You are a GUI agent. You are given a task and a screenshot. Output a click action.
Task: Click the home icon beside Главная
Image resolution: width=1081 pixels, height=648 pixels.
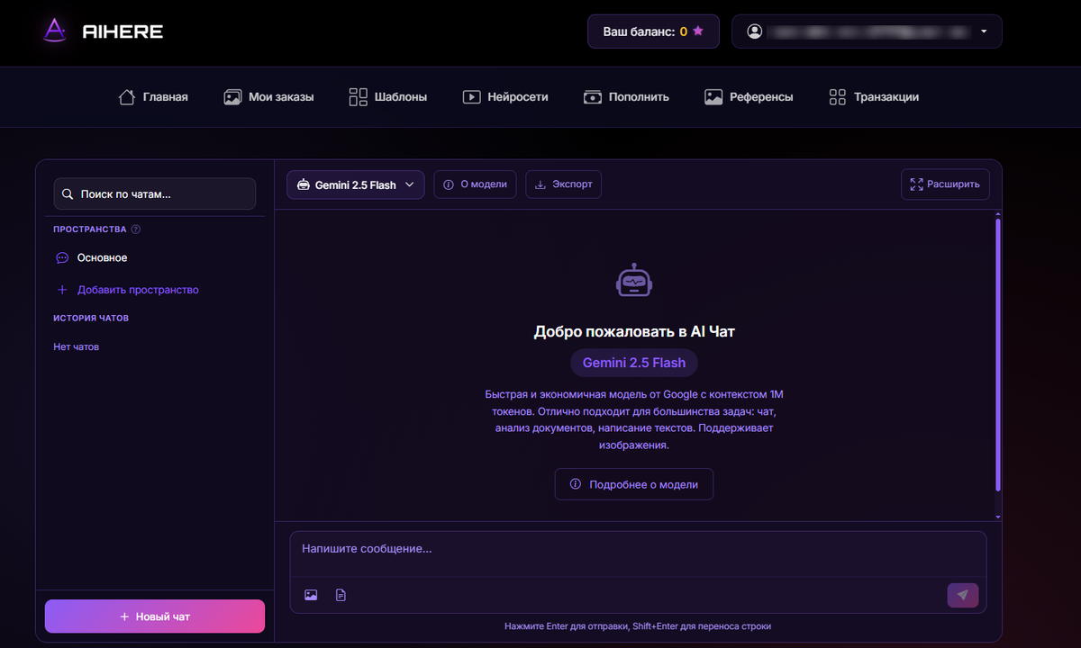(127, 96)
